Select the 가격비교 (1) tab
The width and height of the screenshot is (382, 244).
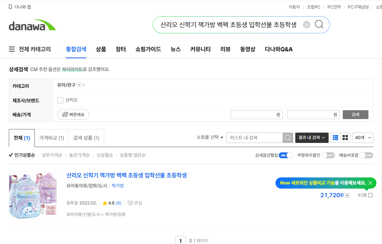click(x=52, y=138)
